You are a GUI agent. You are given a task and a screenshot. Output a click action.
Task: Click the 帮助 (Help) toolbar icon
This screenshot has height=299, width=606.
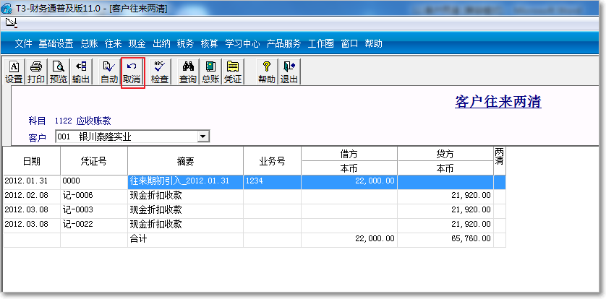tap(267, 72)
